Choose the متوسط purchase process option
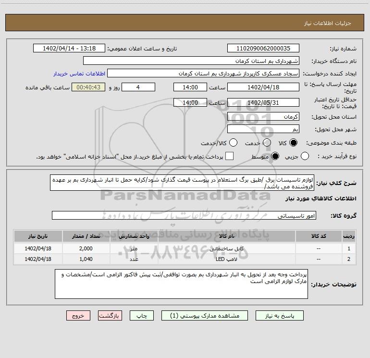370x358 pixels. point(275,156)
